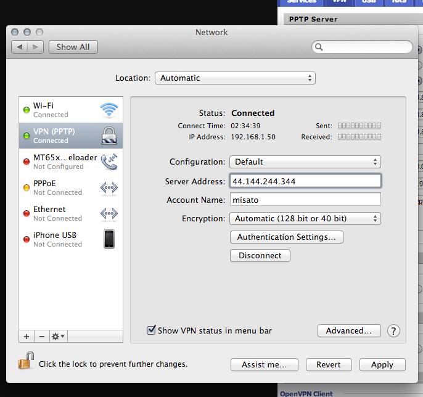Click the IP Address value 192.168.1.50
This screenshot has width=423, height=397.
253,137
